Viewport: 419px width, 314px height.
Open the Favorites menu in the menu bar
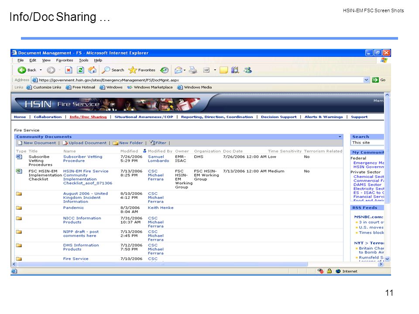(x=65, y=60)
